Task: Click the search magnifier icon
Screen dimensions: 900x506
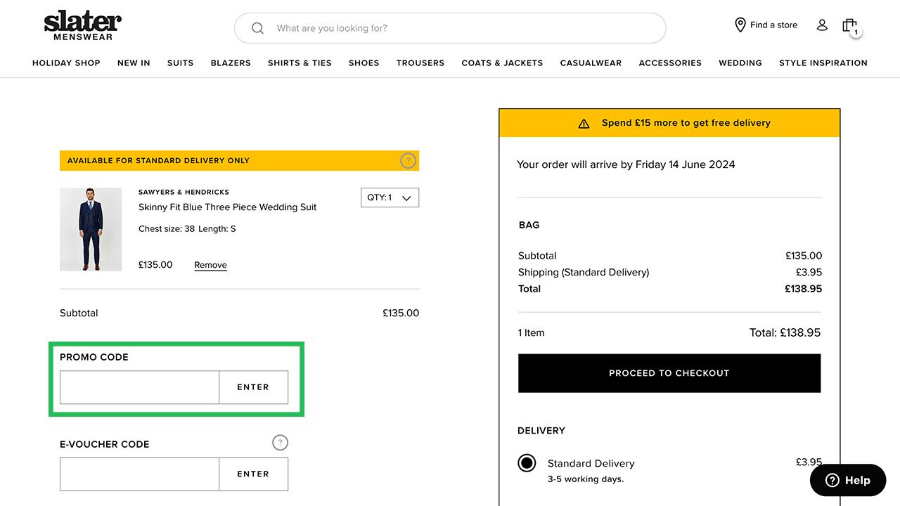Action: click(x=257, y=28)
